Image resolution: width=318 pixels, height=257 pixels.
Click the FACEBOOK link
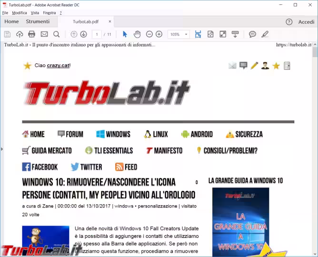click(40, 167)
